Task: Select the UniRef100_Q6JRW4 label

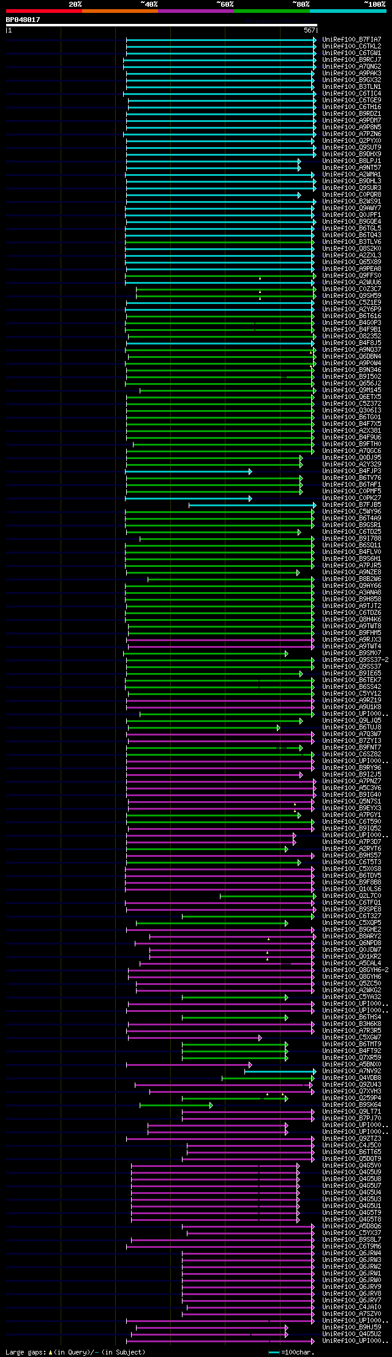Action: (x=352, y=1253)
